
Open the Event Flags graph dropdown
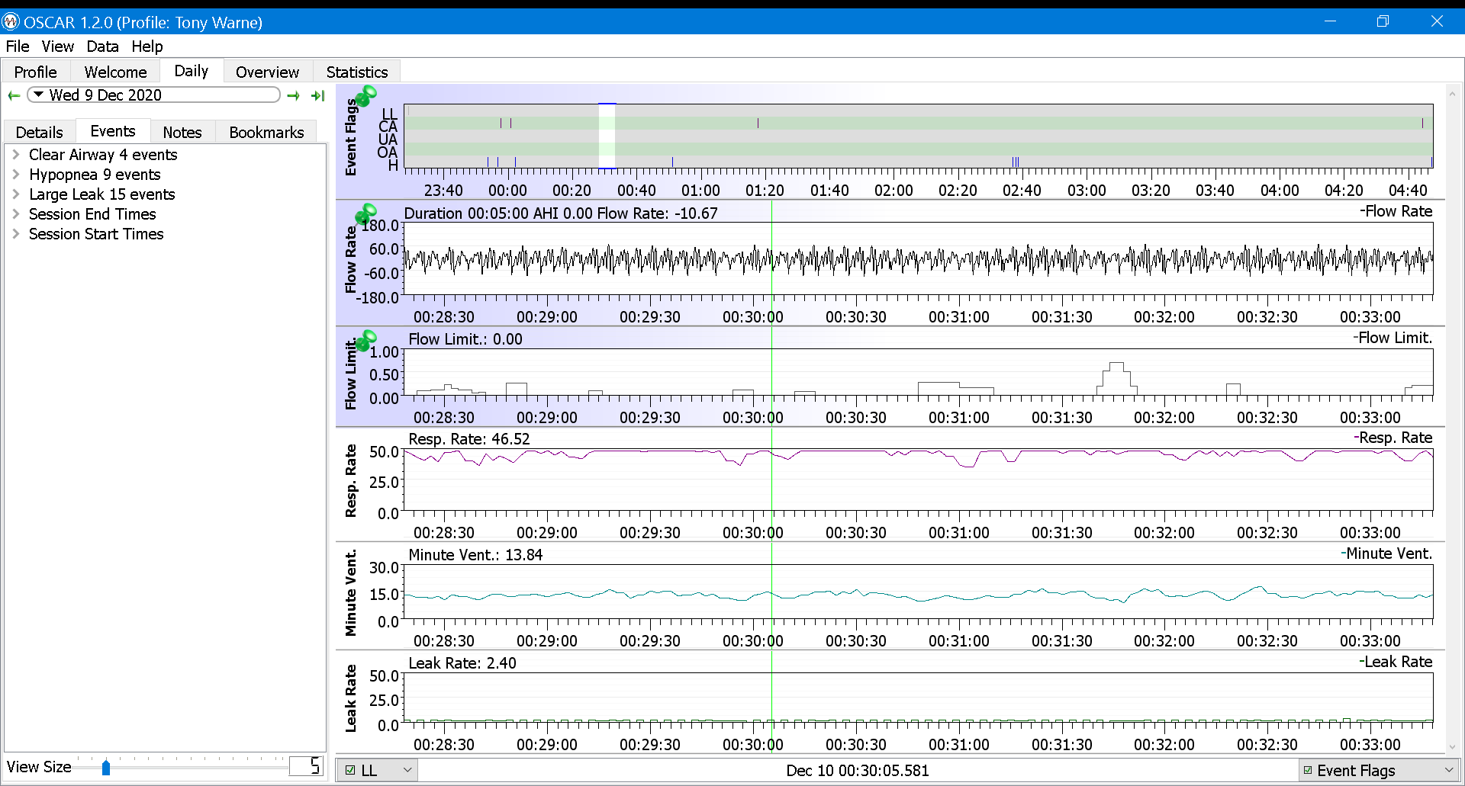tap(1449, 770)
